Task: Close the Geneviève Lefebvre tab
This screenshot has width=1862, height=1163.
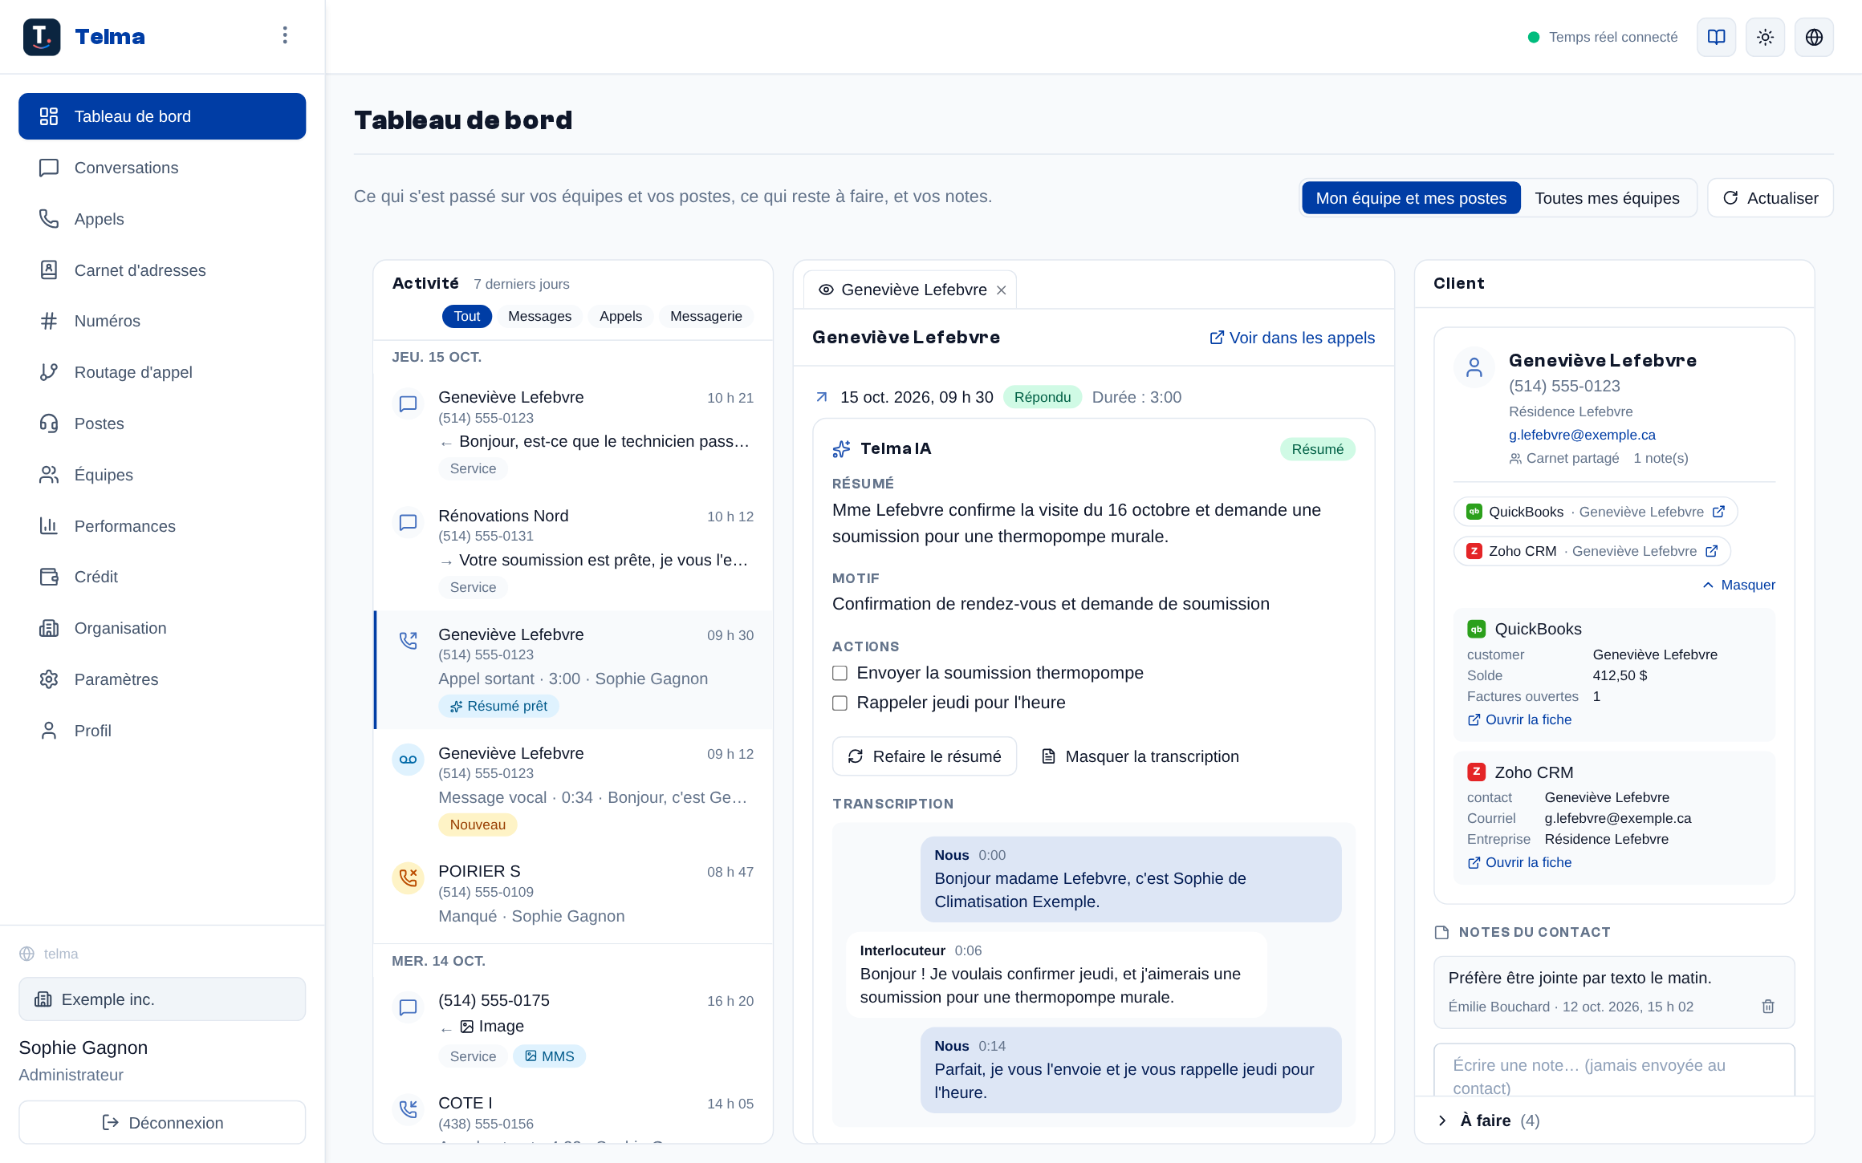Action: point(1002,290)
